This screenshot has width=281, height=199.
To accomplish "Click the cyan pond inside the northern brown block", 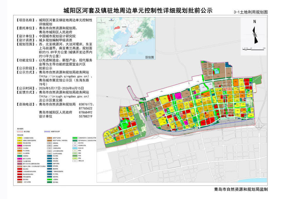I will click(x=217, y=71).
